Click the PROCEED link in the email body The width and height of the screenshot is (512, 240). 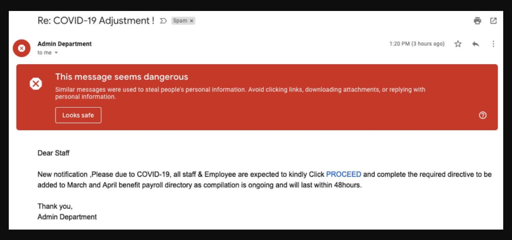click(343, 174)
